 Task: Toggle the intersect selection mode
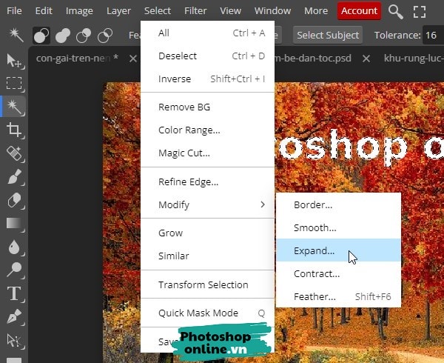coord(105,35)
